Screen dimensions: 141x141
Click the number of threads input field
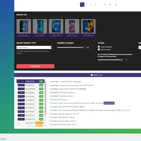(x=129, y=60)
